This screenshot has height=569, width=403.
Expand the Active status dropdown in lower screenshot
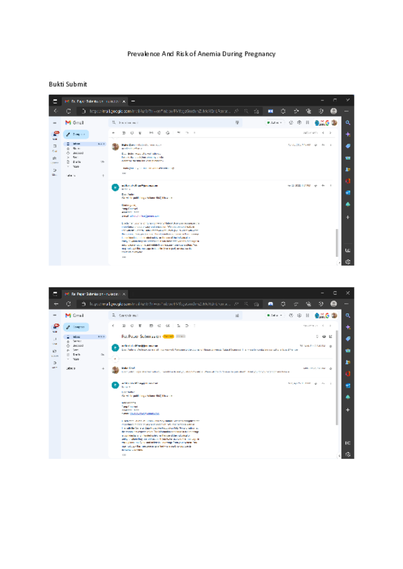275,315
